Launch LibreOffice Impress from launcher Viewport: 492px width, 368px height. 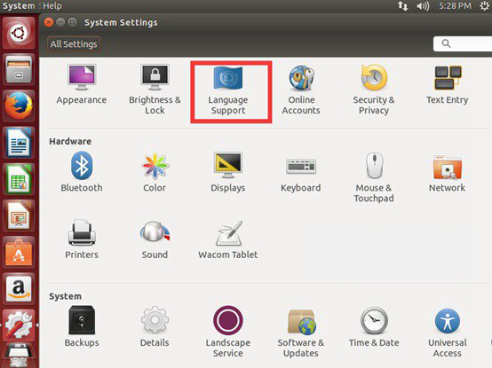tap(19, 216)
